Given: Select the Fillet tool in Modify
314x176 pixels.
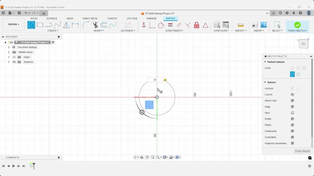Looking at the screenshot, I should tap(86, 25).
